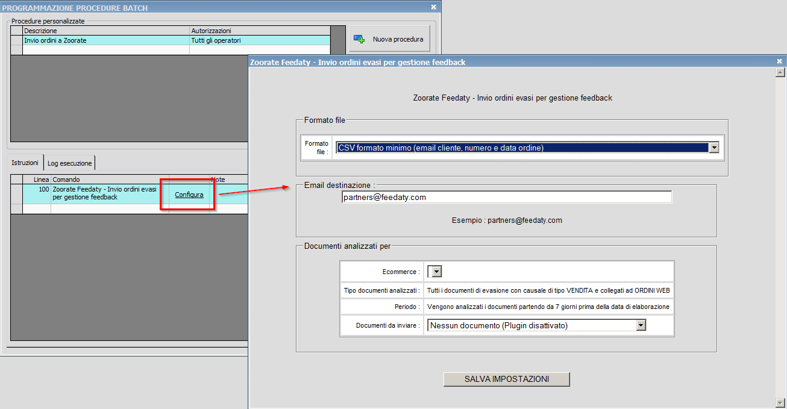Click the empty row below 'Invio ordini a Zoorate'

click(x=171, y=50)
